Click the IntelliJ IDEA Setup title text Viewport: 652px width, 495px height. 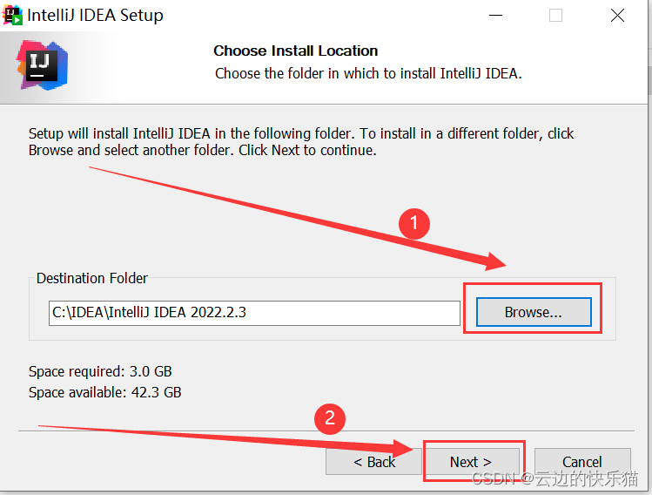pyautogui.click(x=95, y=16)
